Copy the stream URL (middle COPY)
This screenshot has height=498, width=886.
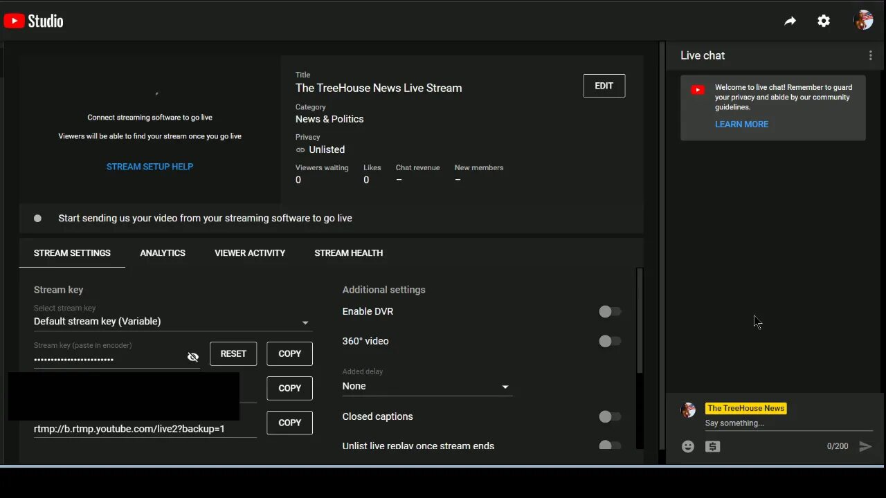coord(289,388)
